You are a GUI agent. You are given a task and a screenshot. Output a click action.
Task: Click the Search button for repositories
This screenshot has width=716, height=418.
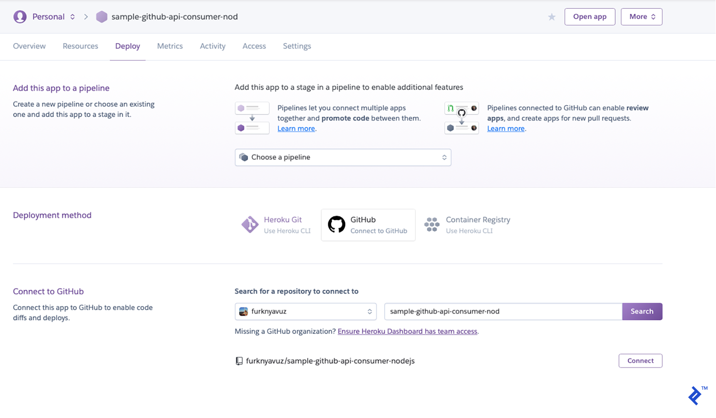(x=642, y=311)
